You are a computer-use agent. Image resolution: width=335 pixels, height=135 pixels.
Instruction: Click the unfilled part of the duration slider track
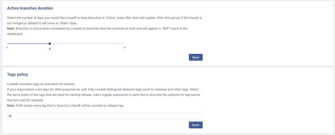tap(87, 44)
